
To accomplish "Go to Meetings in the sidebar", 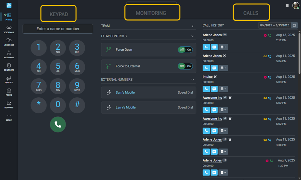I will (9, 54).
